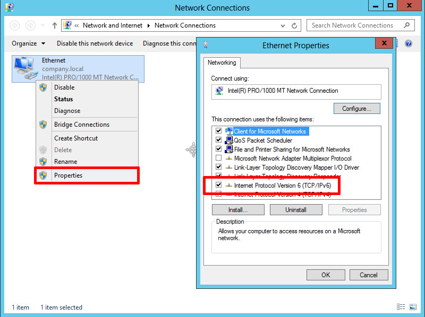425x317 pixels.
Task: Click the Ethernet Properties dialog title icon
Action: point(206,45)
